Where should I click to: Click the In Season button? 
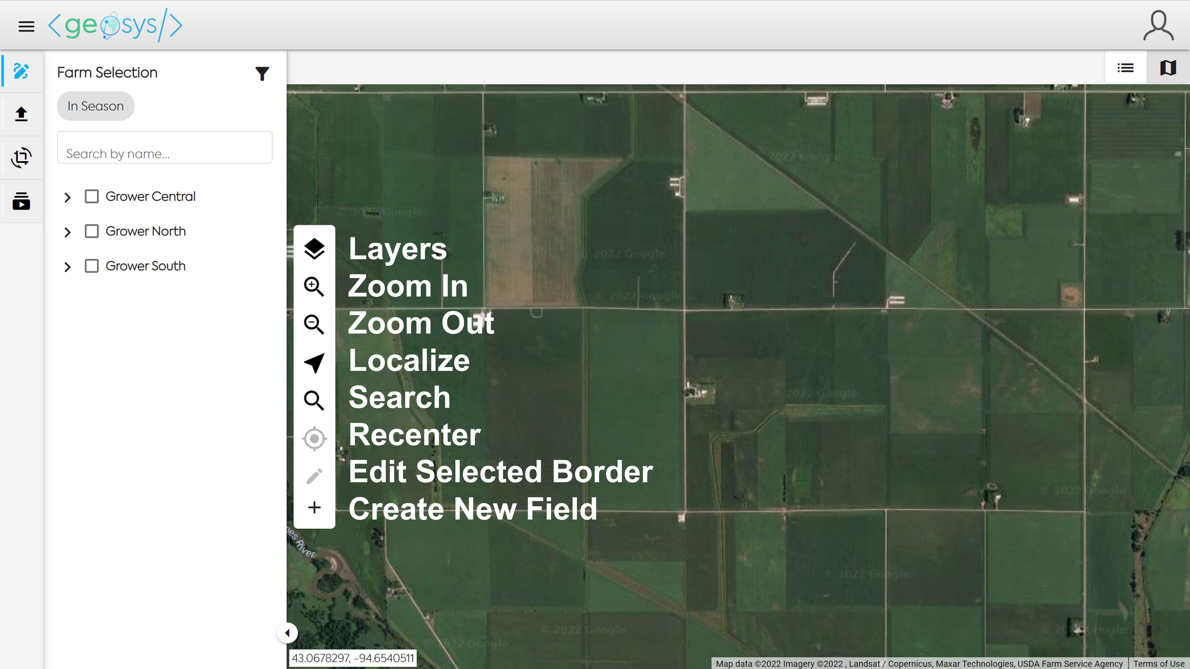(95, 106)
